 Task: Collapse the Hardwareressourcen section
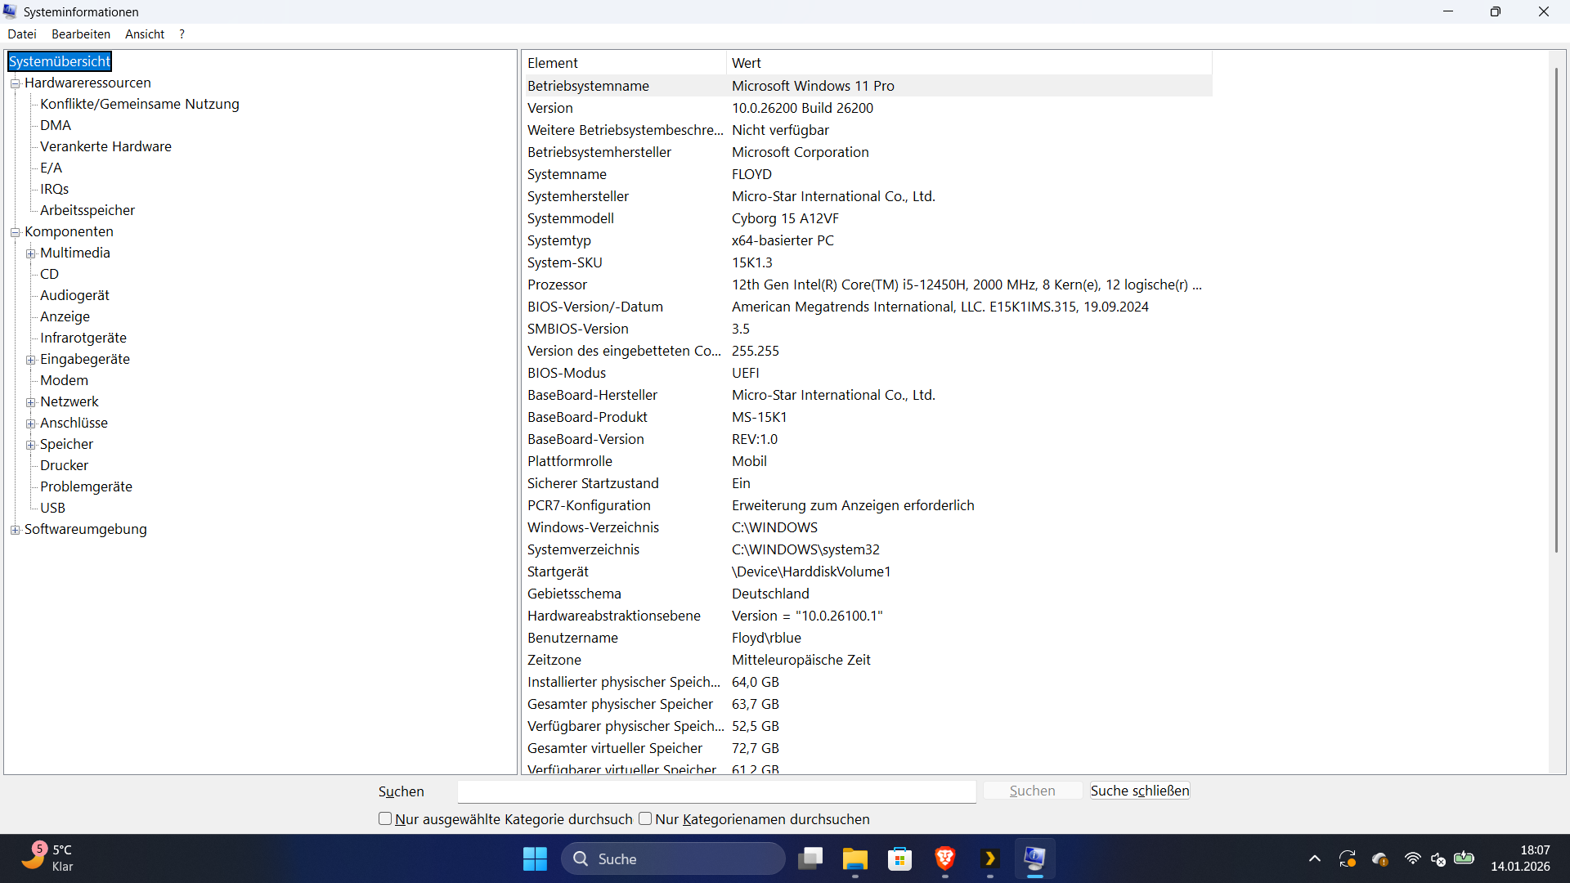tap(15, 83)
